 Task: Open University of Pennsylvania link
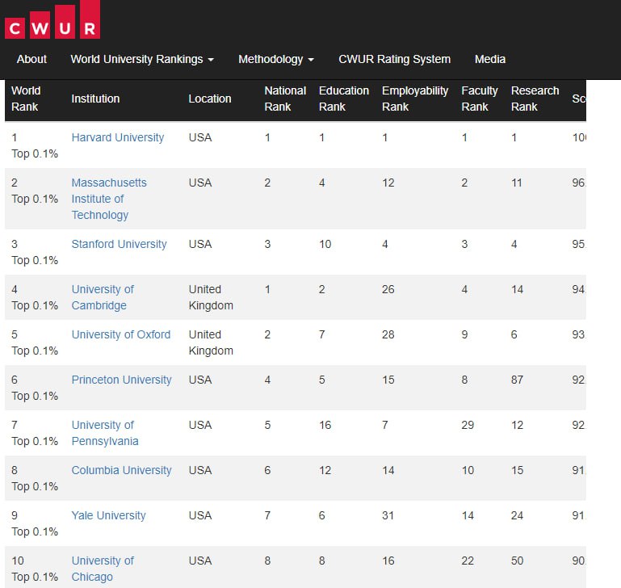pyautogui.click(x=105, y=433)
